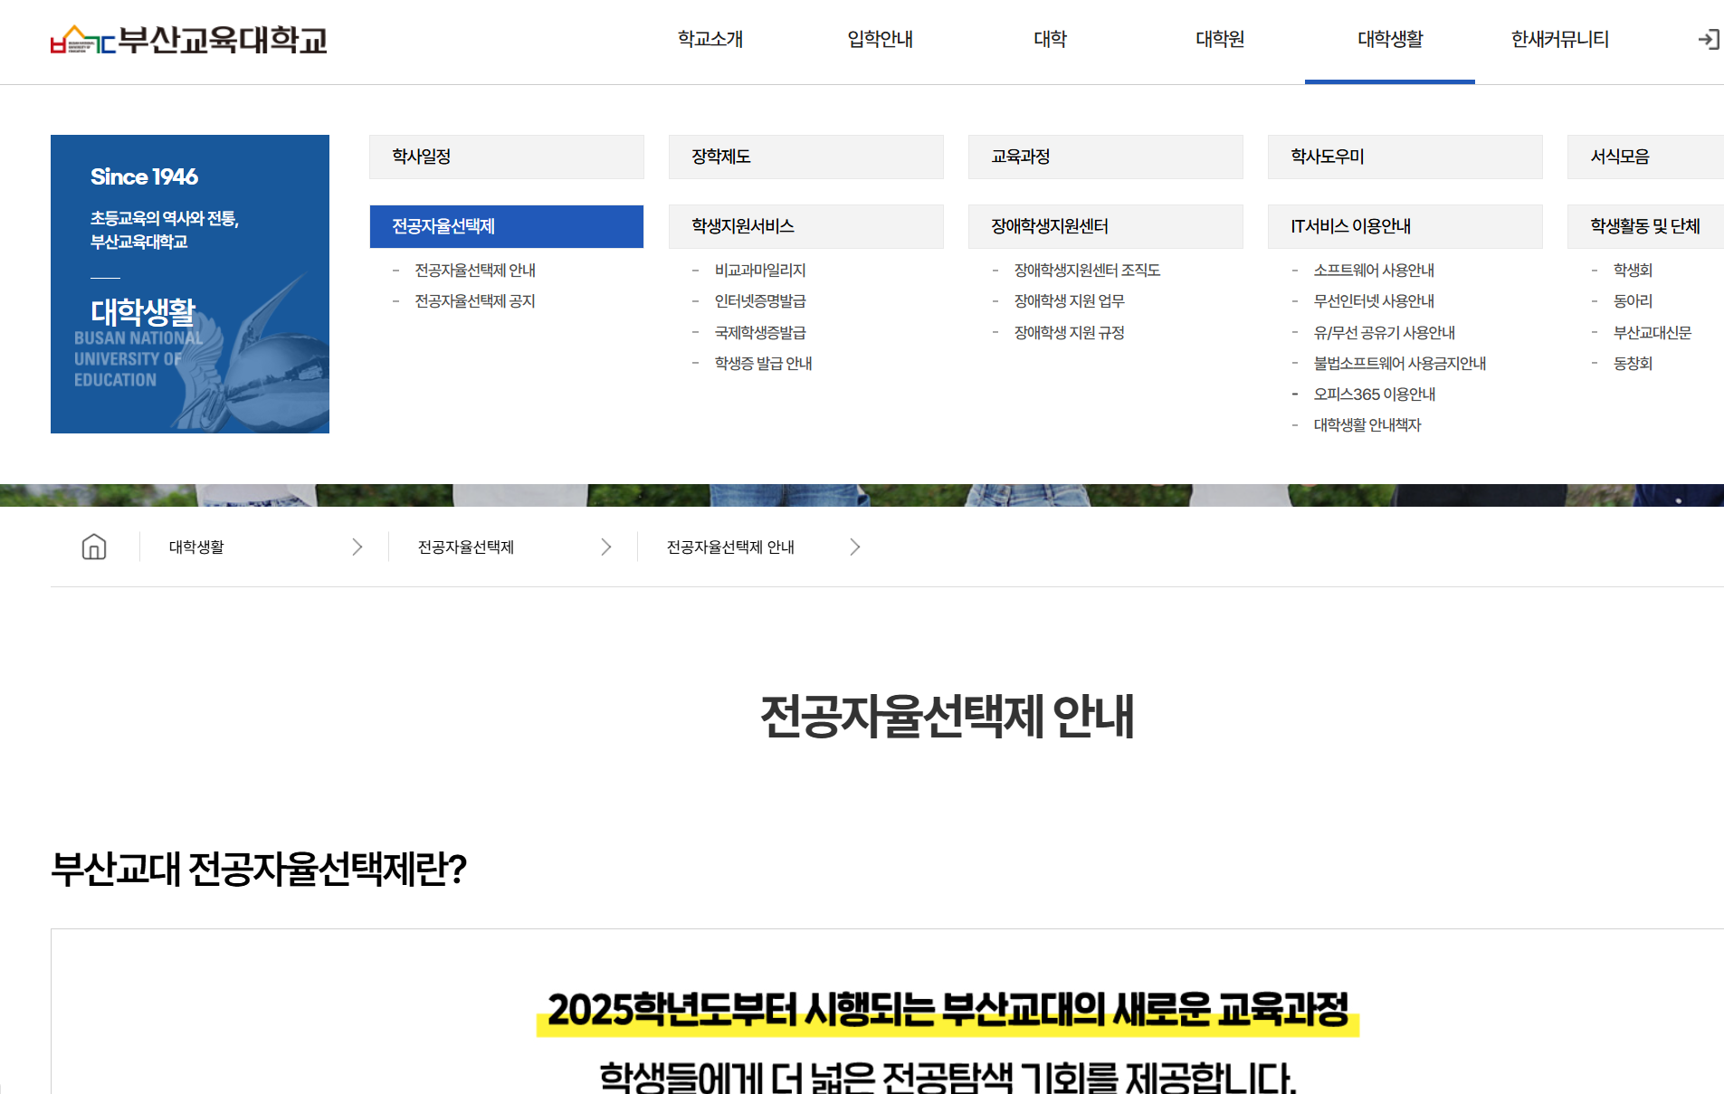Click the 장애학생지원센터 조직도 link

tap(1088, 270)
